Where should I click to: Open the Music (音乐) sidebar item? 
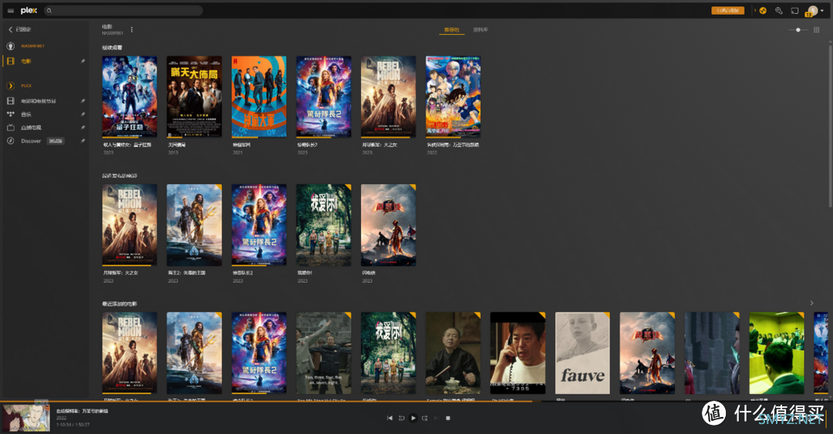(x=26, y=114)
